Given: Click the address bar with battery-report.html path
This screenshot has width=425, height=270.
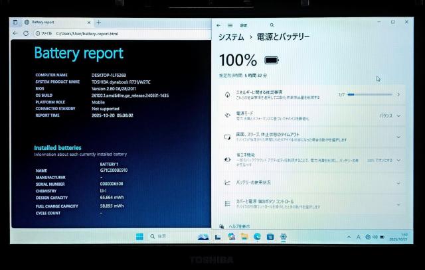Looking at the screenshot, I should [x=86, y=33].
